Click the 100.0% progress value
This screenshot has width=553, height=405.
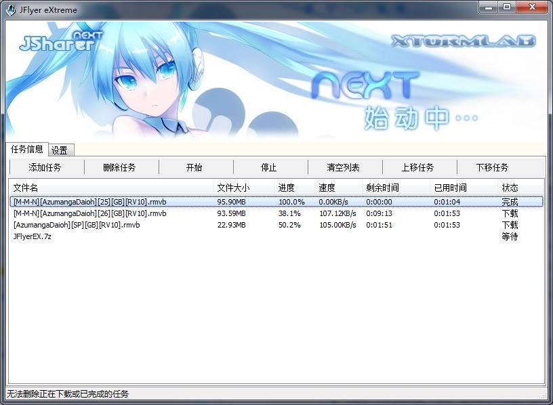click(291, 202)
